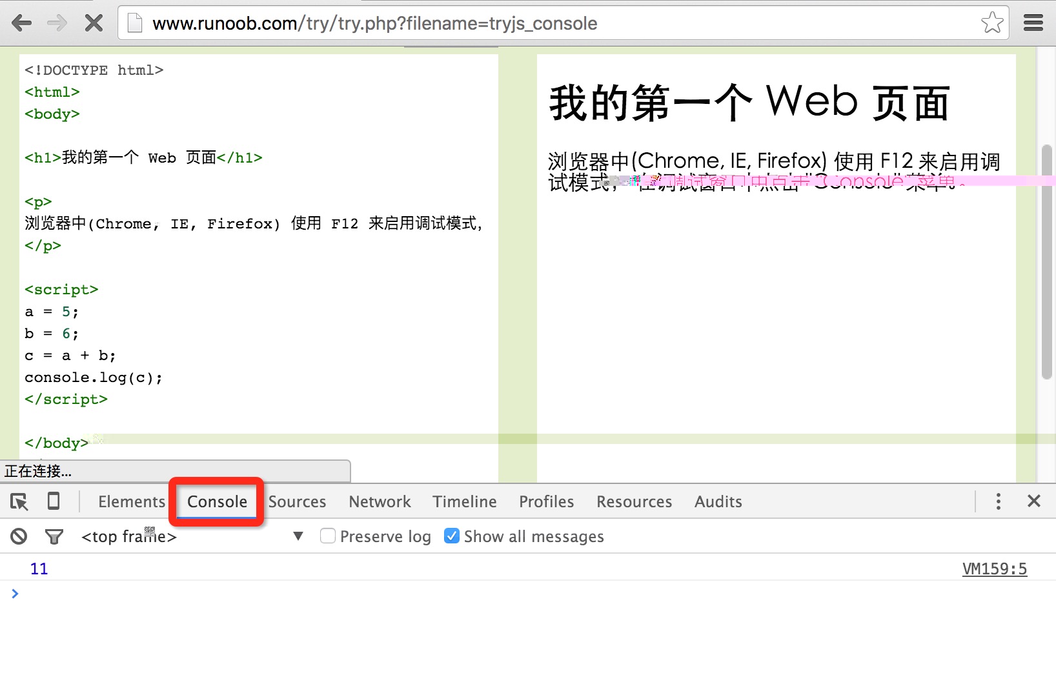The height and width of the screenshot is (675, 1056).
Task: Uncheck Show all messages checkbox
Action: pyautogui.click(x=452, y=536)
